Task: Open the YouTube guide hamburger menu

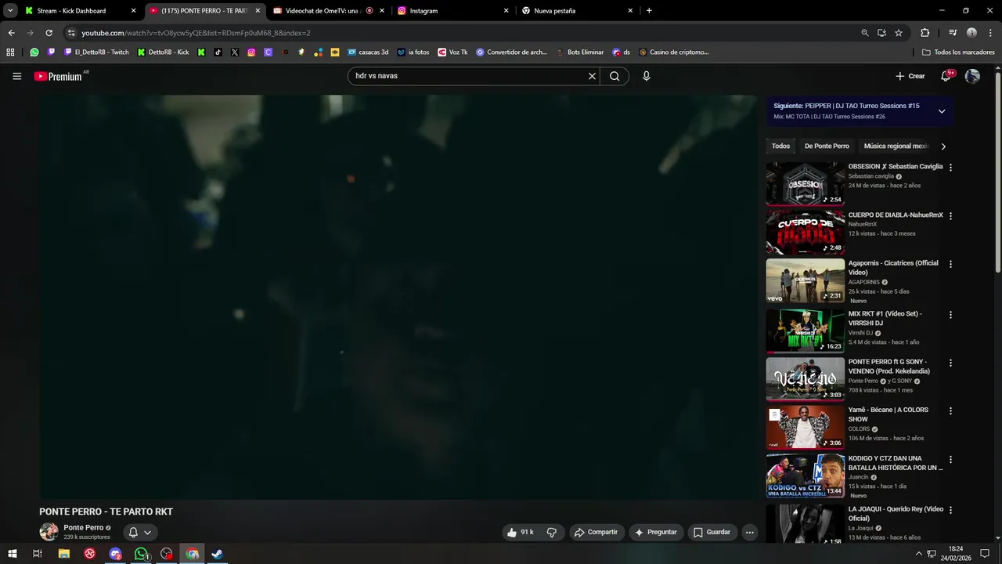Action: pyautogui.click(x=17, y=76)
